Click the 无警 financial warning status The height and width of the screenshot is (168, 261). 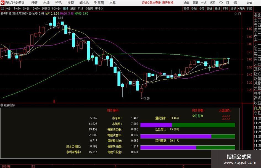(x=197, y=116)
